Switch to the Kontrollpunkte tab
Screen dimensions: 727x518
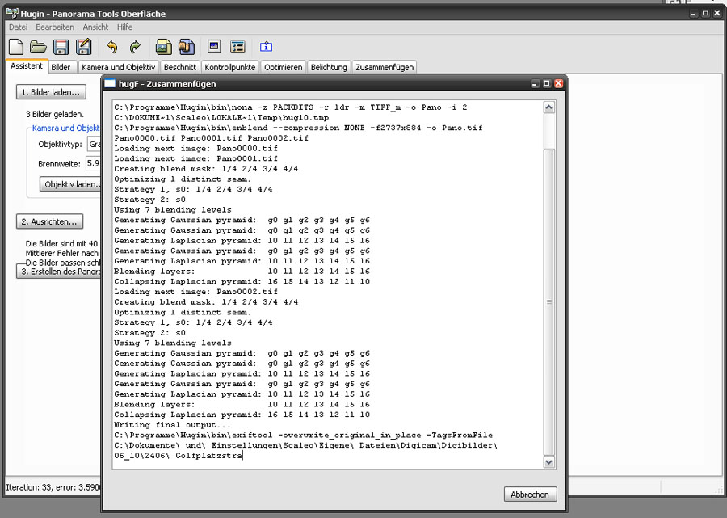pos(230,67)
